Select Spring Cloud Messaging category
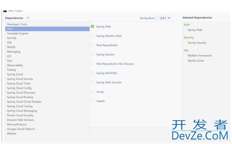232x144 pixels. [x=47, y=111]
